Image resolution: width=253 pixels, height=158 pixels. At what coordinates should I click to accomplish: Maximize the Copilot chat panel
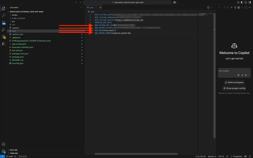[246, 7]
